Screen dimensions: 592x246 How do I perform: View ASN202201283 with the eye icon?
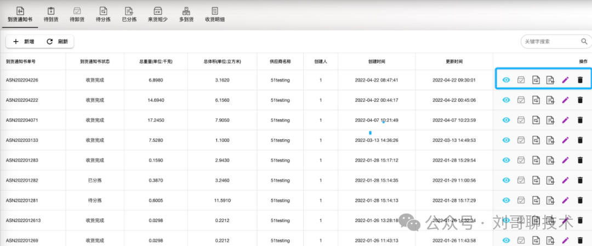coord(506,160)
